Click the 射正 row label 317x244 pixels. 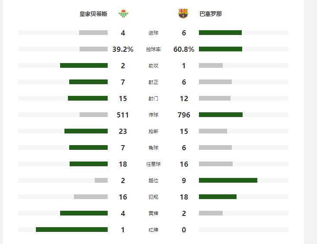[x=154, y=82]
